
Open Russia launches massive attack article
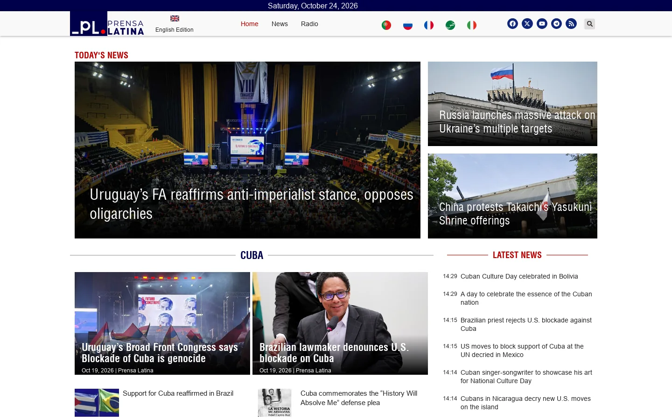pyautogui.click(x=517, y=122)
